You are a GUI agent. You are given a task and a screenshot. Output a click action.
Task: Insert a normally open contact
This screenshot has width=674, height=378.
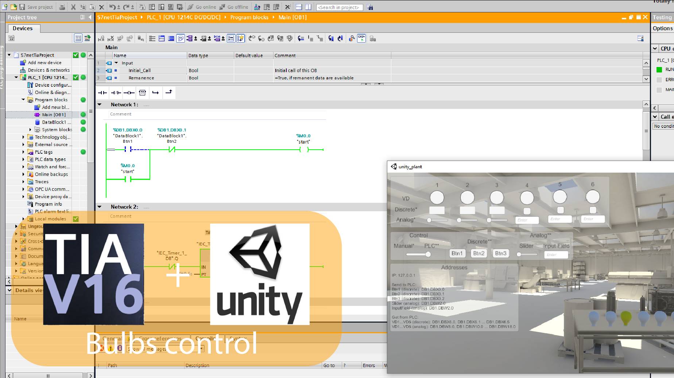[102, 92]
